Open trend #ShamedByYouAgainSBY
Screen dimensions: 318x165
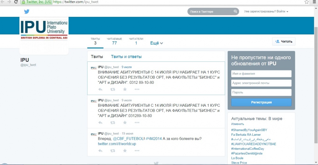click(x=249, y=130)
